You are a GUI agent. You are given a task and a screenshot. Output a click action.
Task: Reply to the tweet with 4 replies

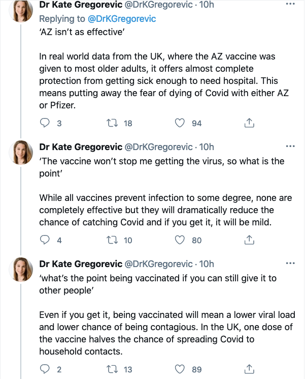click(x=45, y=240)
